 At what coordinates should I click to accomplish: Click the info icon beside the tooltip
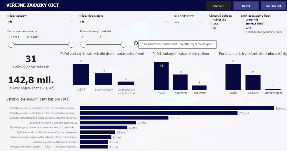[x=136, y=44]
